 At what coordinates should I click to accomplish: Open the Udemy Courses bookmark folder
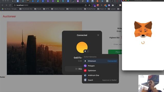[x=58, y=9]
